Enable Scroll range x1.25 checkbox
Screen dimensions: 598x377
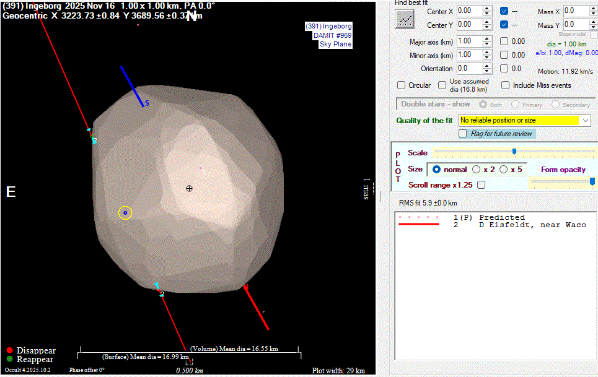(481, 185)
